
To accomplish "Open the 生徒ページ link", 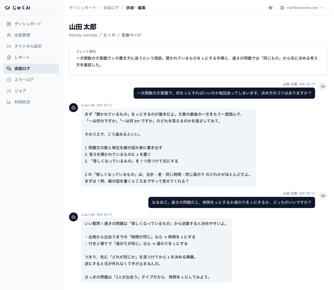I will coord(131,35).
